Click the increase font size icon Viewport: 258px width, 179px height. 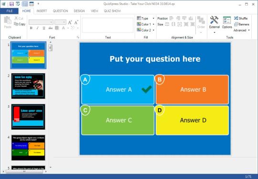click(x=70, y=22)
